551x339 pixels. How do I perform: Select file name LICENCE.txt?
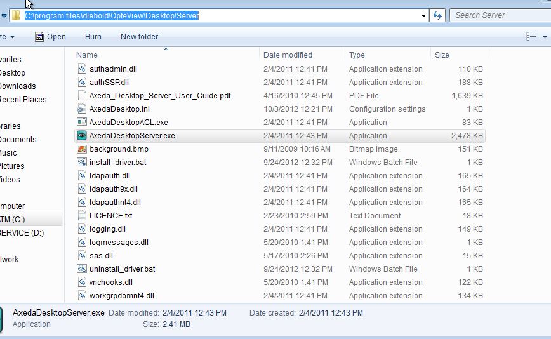tap(110, 216)
